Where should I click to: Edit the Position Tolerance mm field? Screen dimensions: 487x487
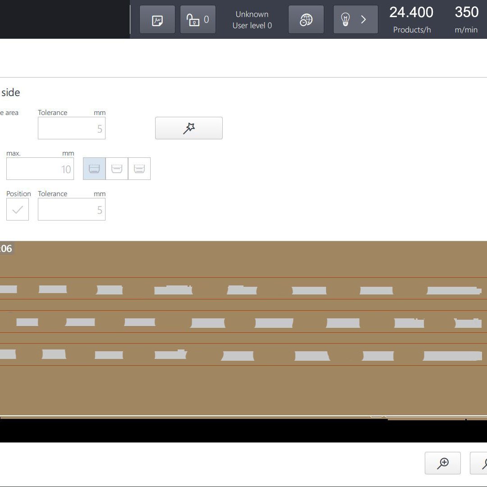pyautogui.click(x=72, y=209)
